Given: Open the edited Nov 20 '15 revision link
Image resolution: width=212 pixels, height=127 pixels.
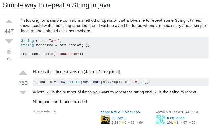Looking at the screenshot, I should (x=120, y=112).
